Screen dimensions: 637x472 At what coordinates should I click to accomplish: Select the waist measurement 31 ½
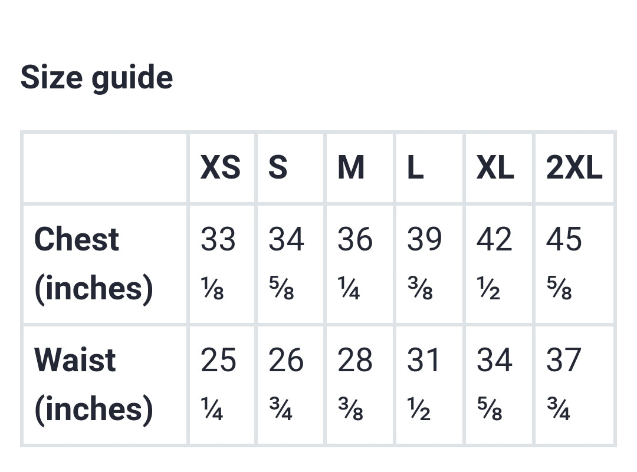point(423,384)
